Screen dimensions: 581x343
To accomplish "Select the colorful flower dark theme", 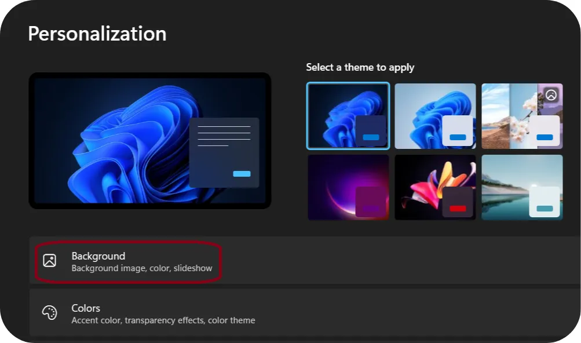I will (435, 188).
